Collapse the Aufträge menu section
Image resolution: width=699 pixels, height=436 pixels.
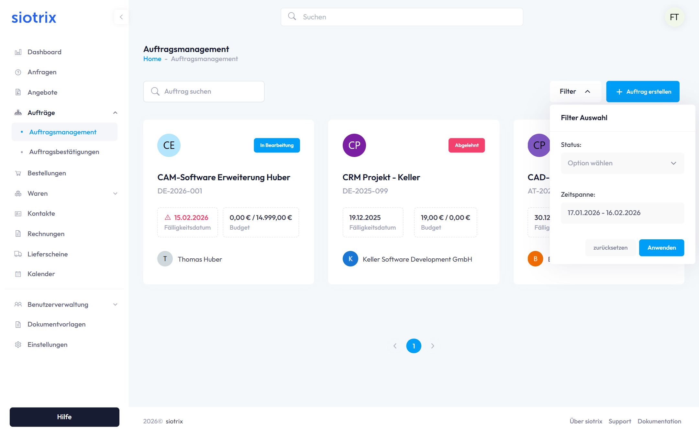115,113
